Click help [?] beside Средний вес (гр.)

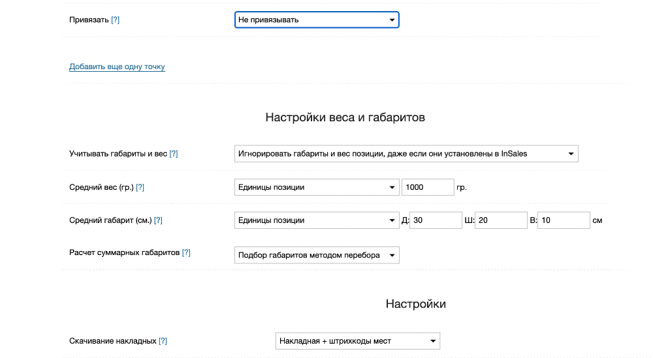[140, 187]
